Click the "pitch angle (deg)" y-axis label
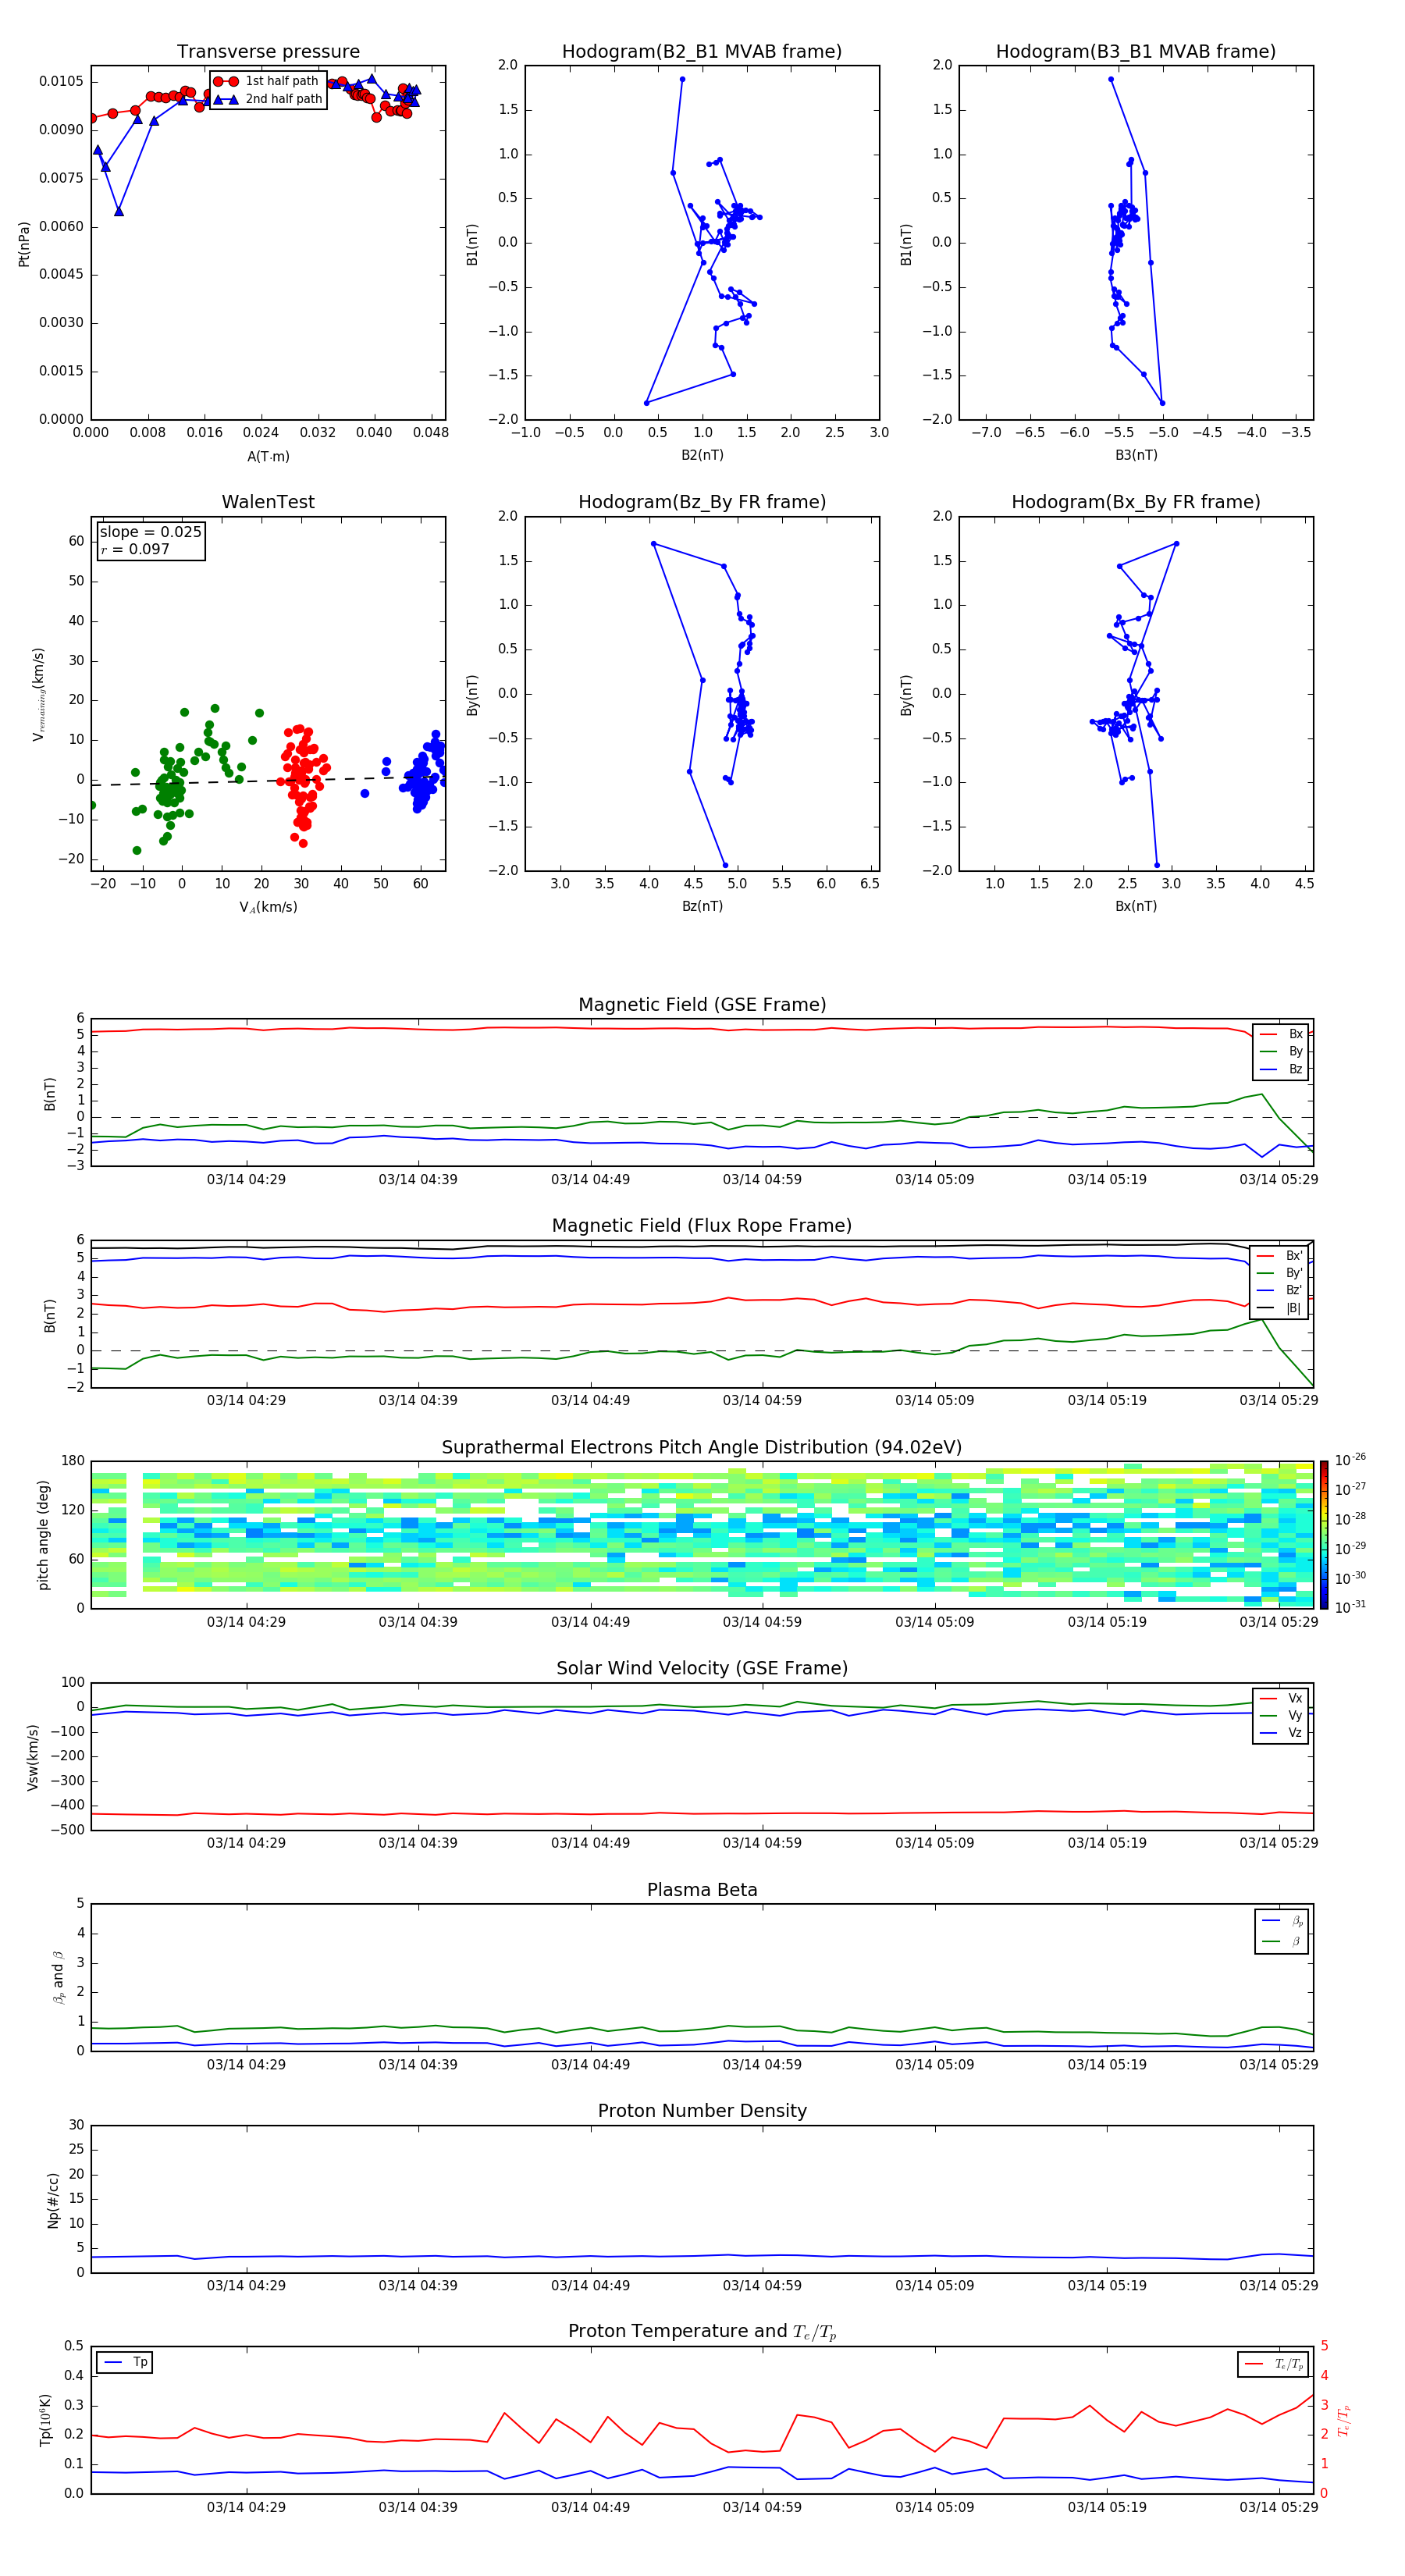 (x=43, y=1535)
